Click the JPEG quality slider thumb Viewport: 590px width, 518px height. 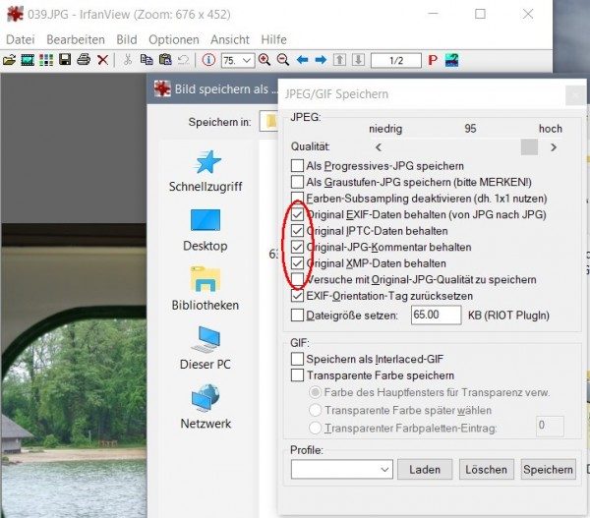pos(529,146)
